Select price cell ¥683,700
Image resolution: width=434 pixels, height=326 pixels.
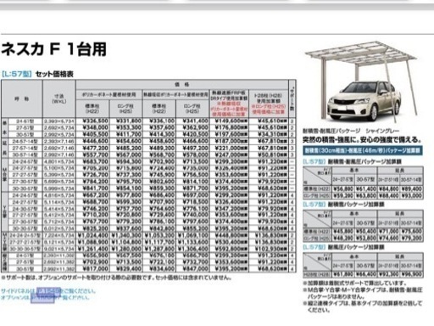point(95,161)
